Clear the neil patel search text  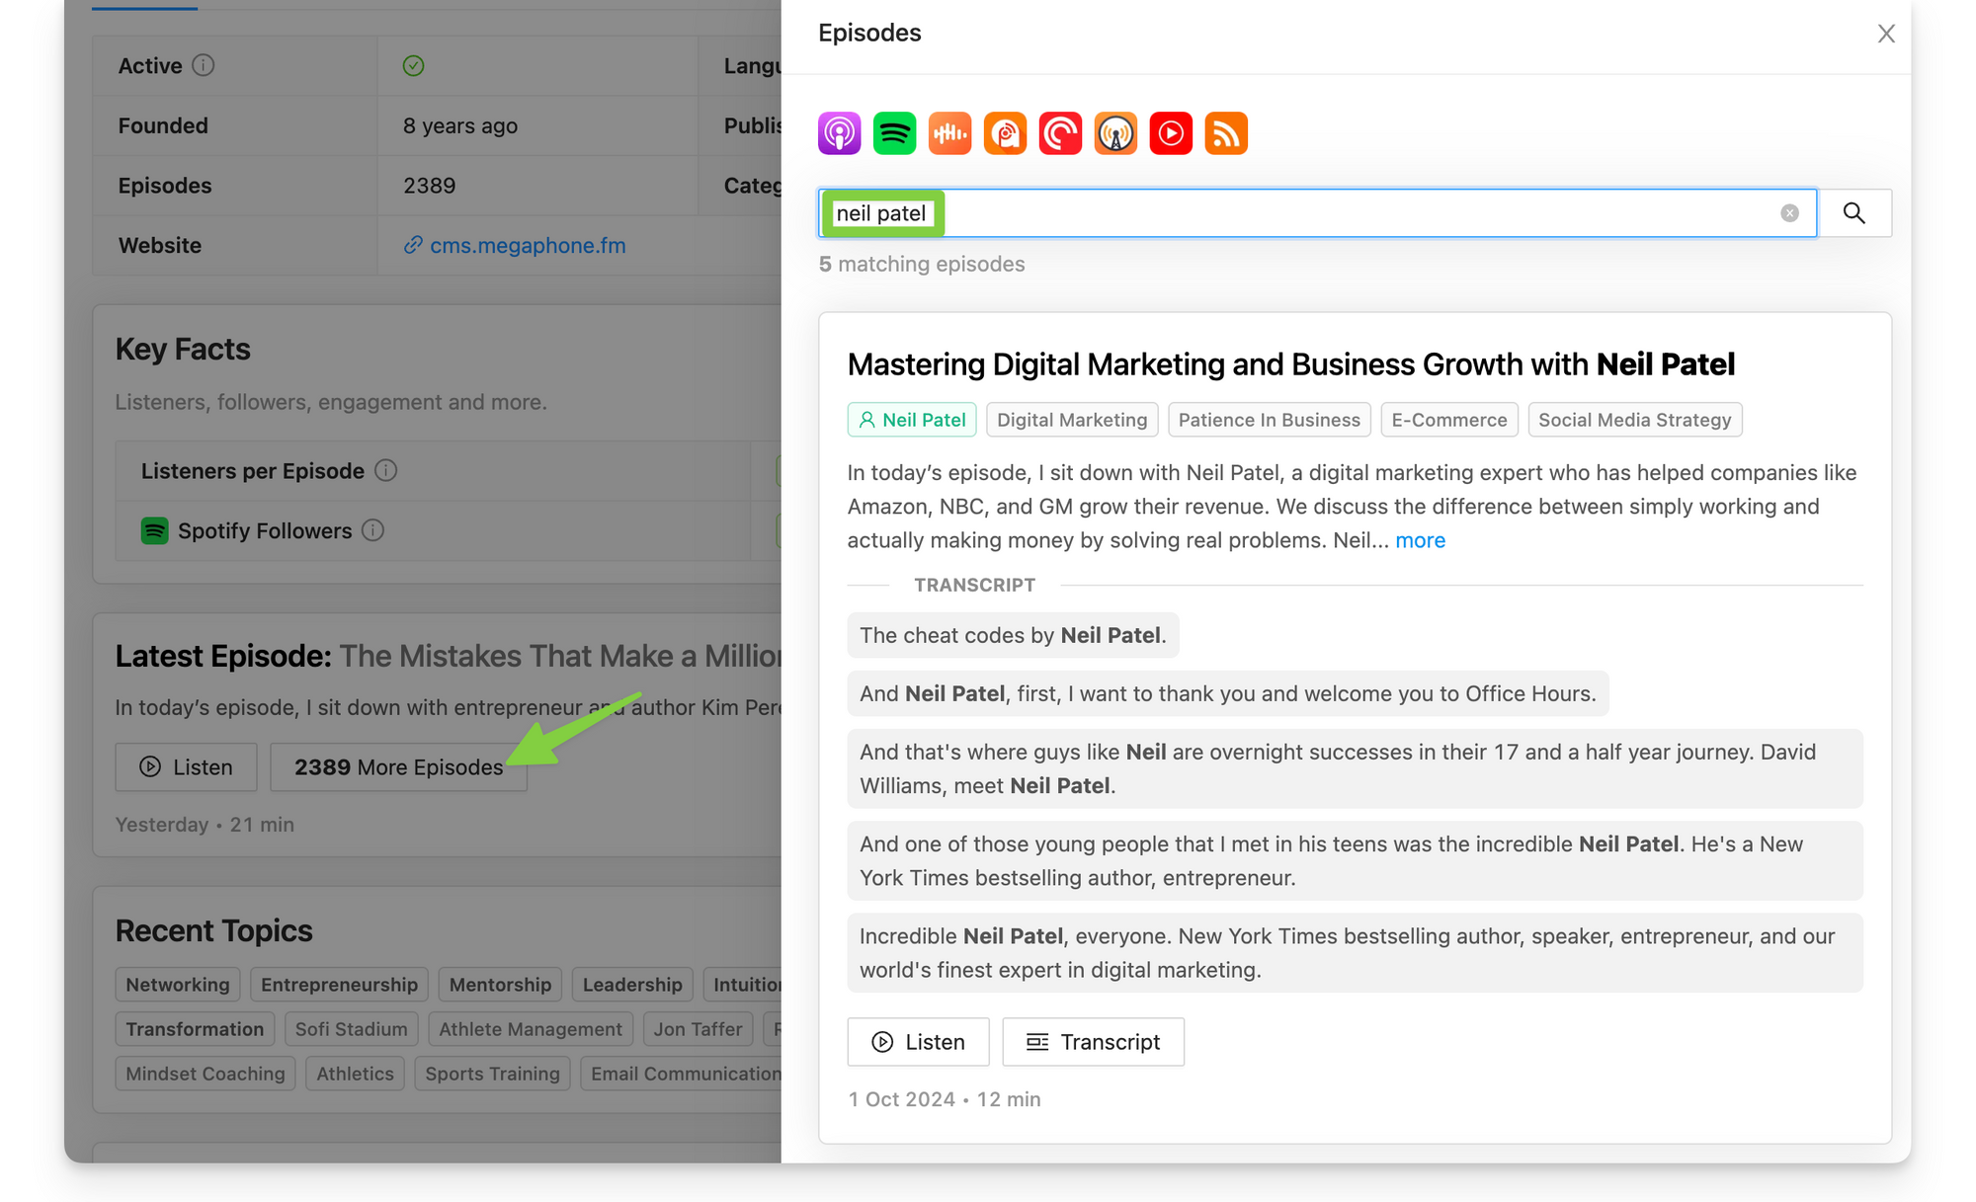coord(1789,213)
